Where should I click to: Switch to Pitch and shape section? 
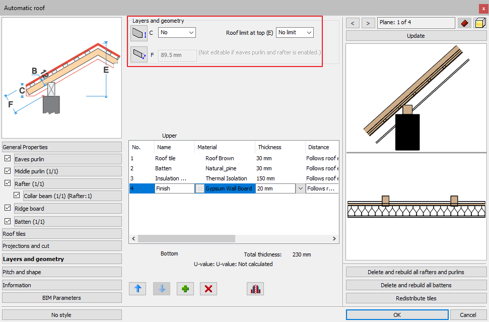pos(61,272)
